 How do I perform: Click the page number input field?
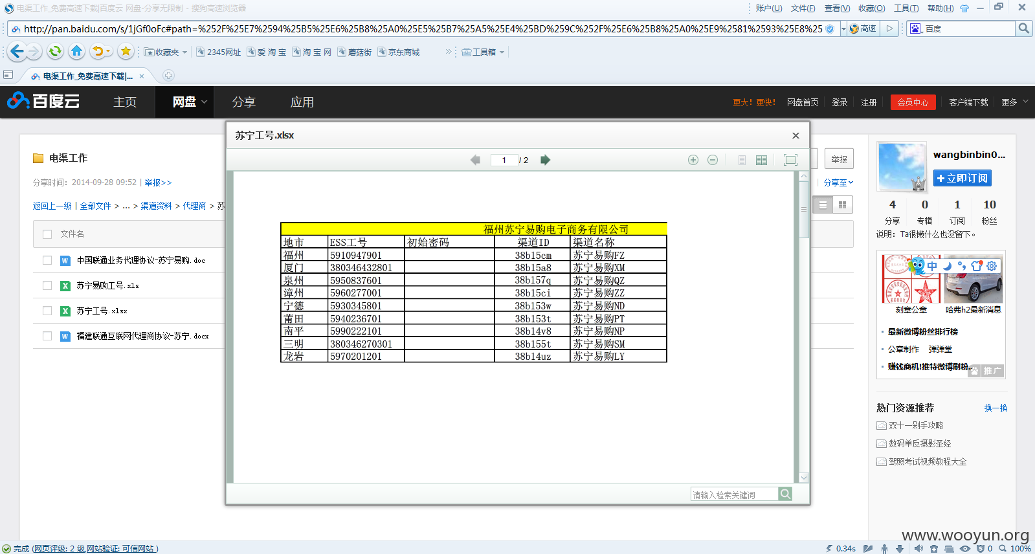(504, 160)
